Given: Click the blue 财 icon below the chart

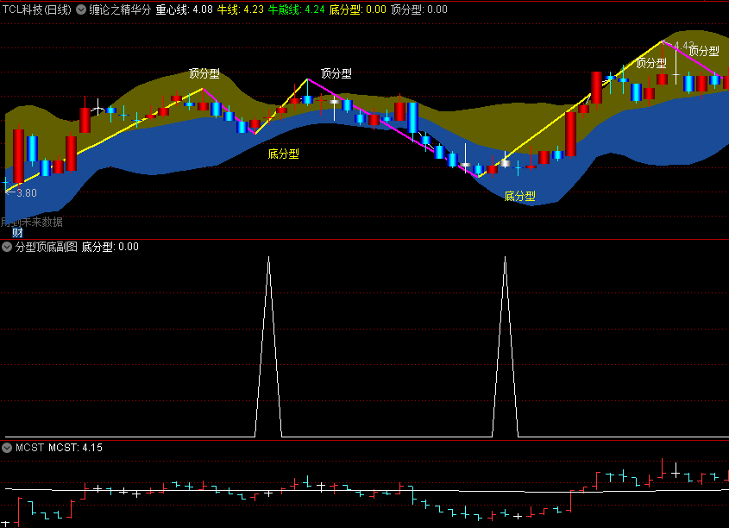Looking at the screenshot, I should [x=17, y=233].
